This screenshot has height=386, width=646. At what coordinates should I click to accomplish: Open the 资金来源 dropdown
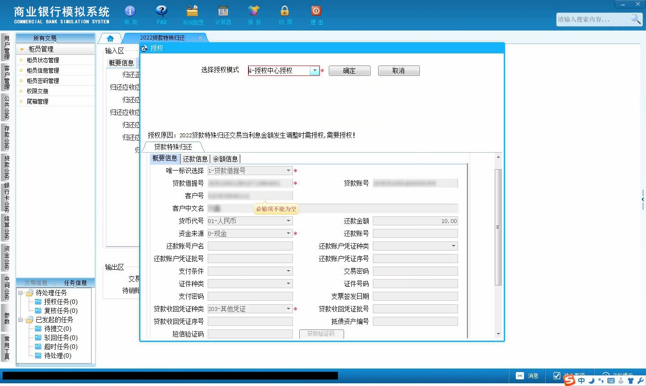point(288,233)
